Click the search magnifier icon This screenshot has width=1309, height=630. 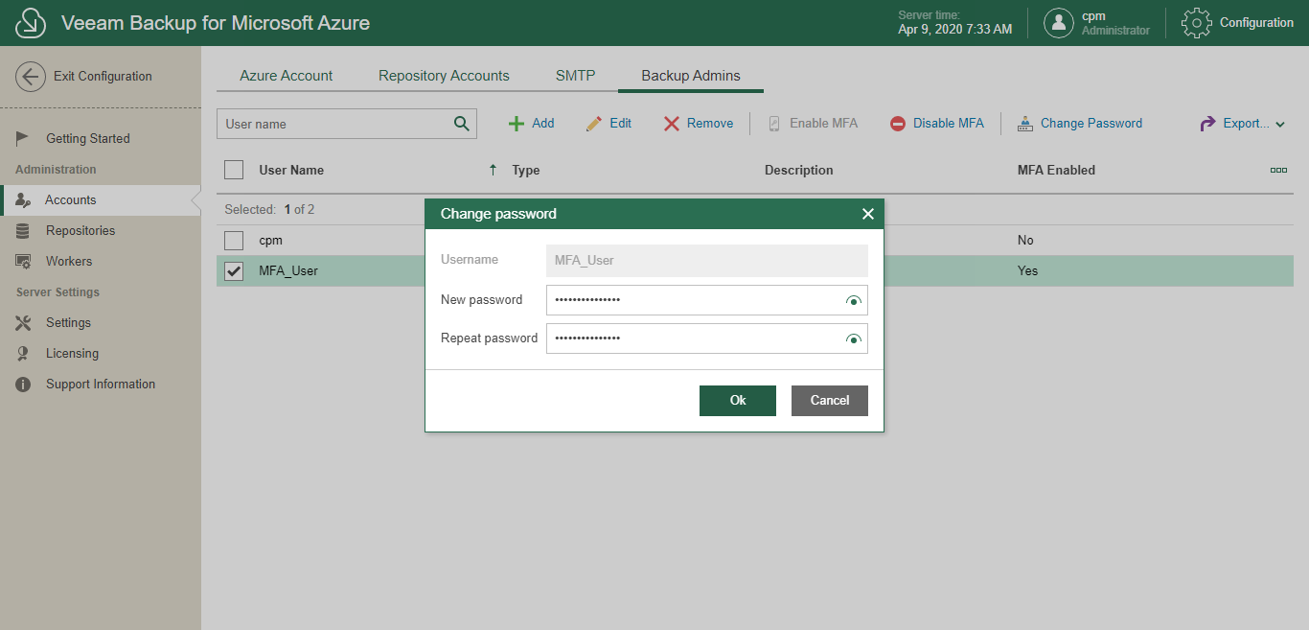462,123
